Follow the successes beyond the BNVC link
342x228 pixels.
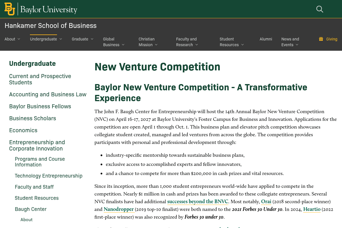[x=198, y=201]
